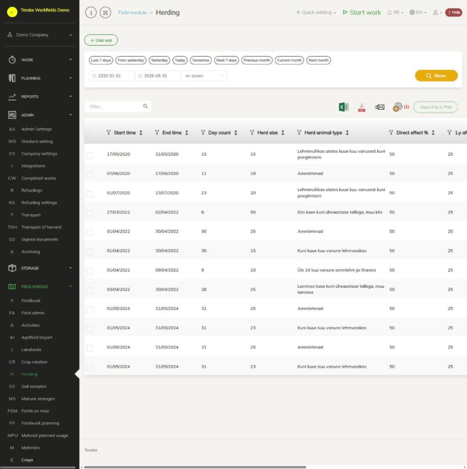The height and width of the screenshot is (469, 467).
Task: Open the three-dot options menu
Action: tap(91, 12)
